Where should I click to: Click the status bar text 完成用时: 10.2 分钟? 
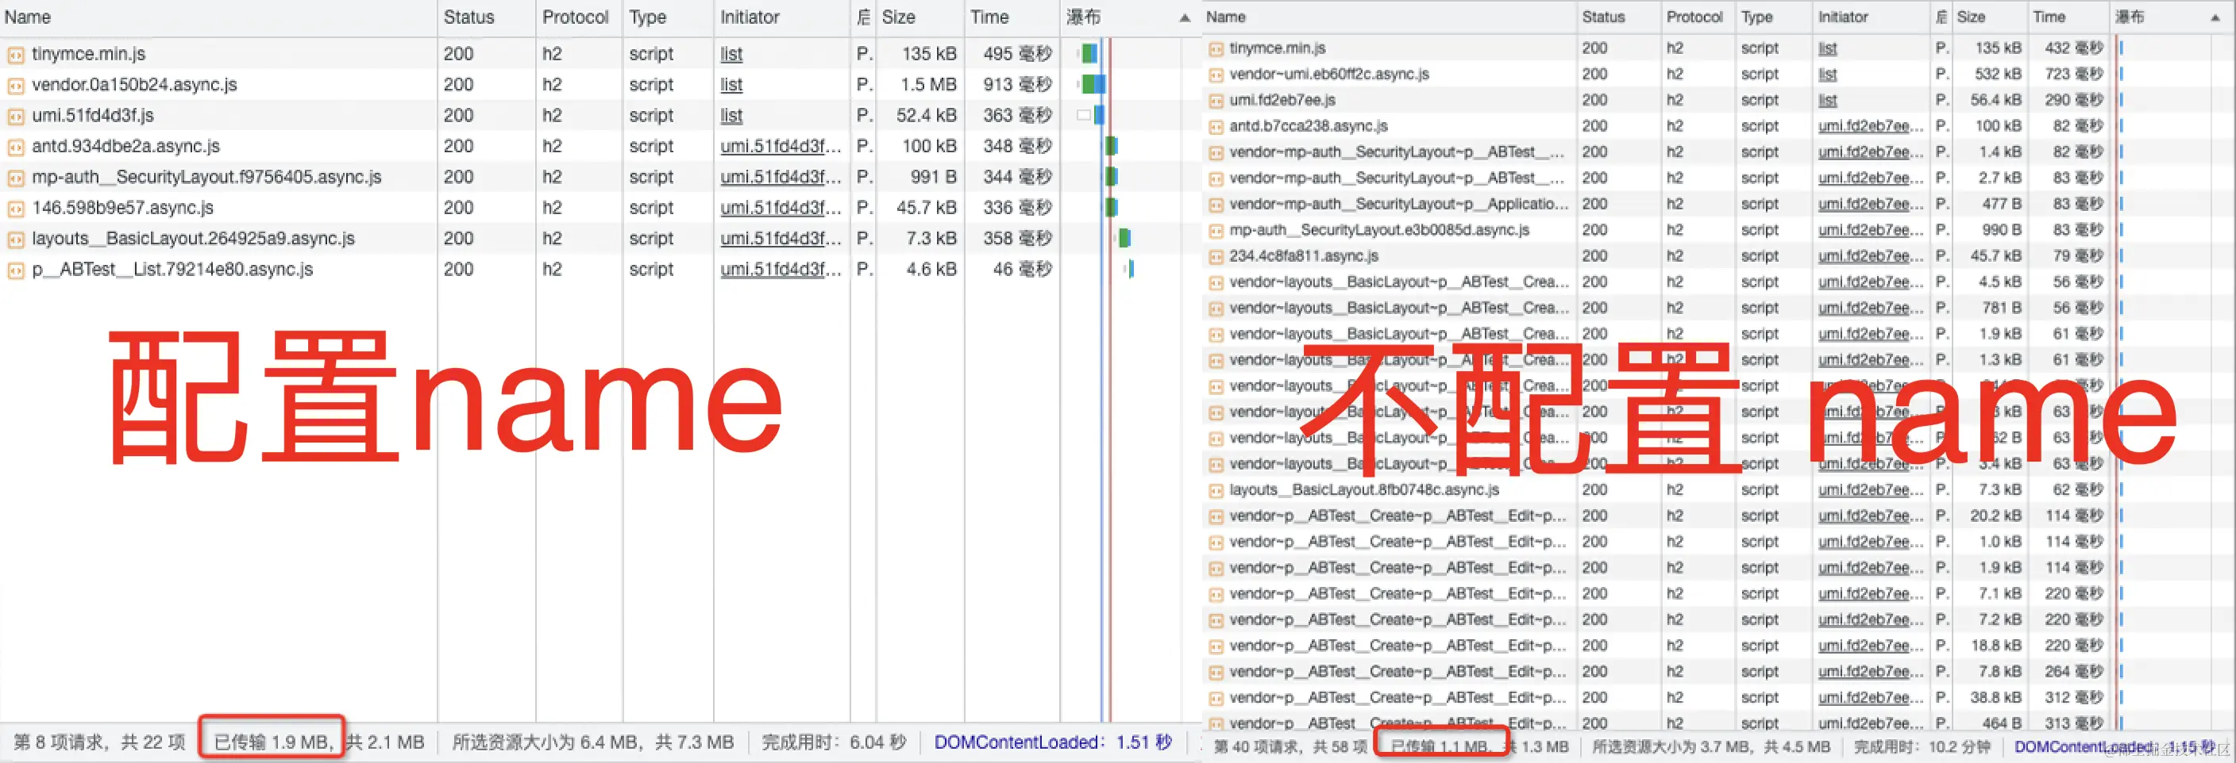coord(1922,746)
